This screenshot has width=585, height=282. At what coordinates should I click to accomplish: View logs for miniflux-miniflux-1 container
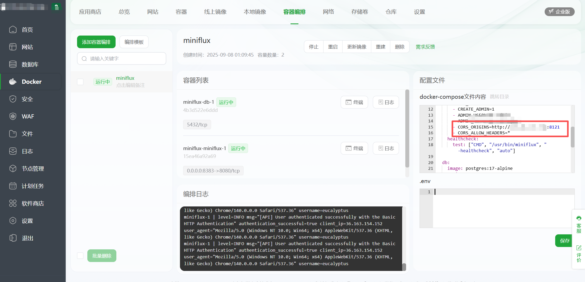[x=386, y=148]
